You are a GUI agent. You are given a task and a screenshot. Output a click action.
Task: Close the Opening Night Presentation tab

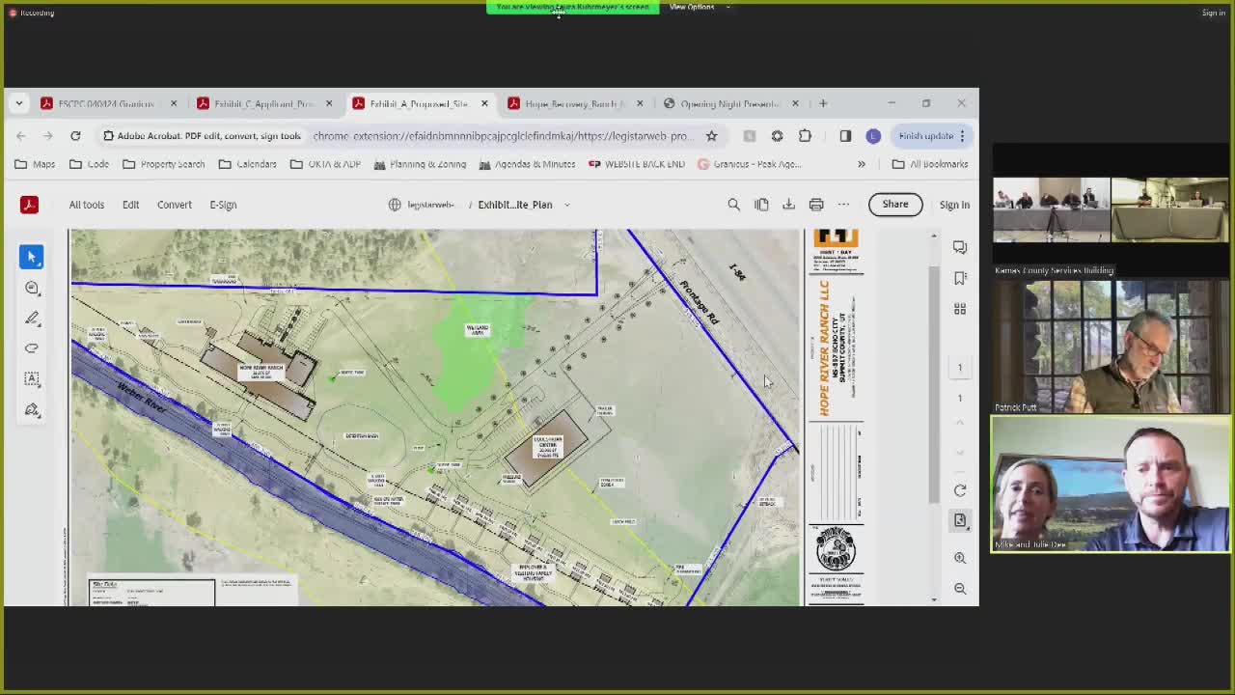tap(795, 103)
